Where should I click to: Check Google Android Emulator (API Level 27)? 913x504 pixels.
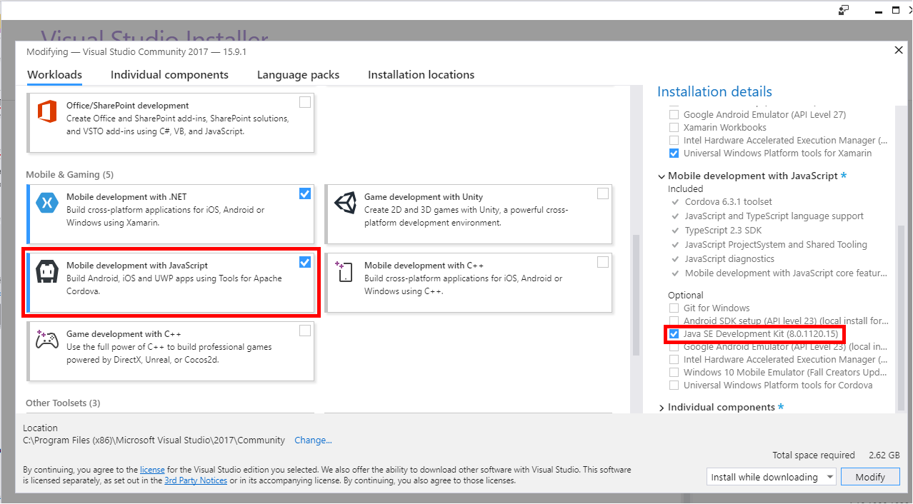point(674,115)
